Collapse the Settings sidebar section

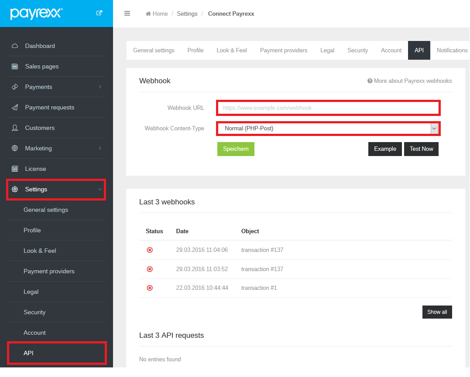tap(100, 189)
